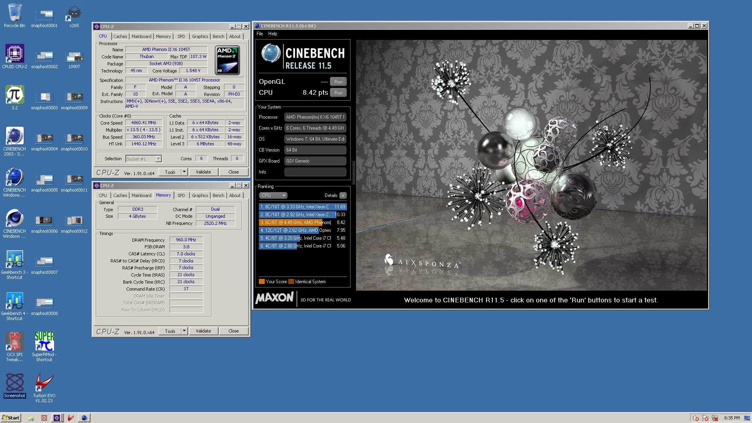The height and width of the screenshot is (423, 752).
Task: Click Validate in bottom CPU-Z window
Action: (x=203, y=331)
